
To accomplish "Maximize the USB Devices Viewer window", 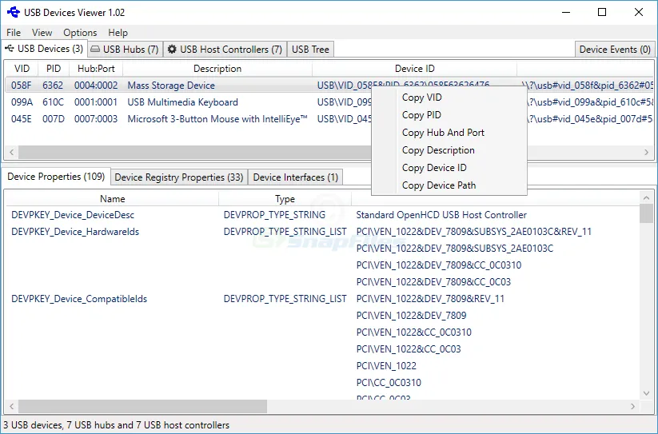I will point(602,12).
